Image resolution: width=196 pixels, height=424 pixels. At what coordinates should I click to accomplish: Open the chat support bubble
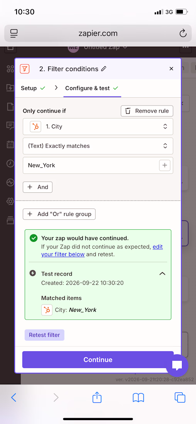pos(177,365)
